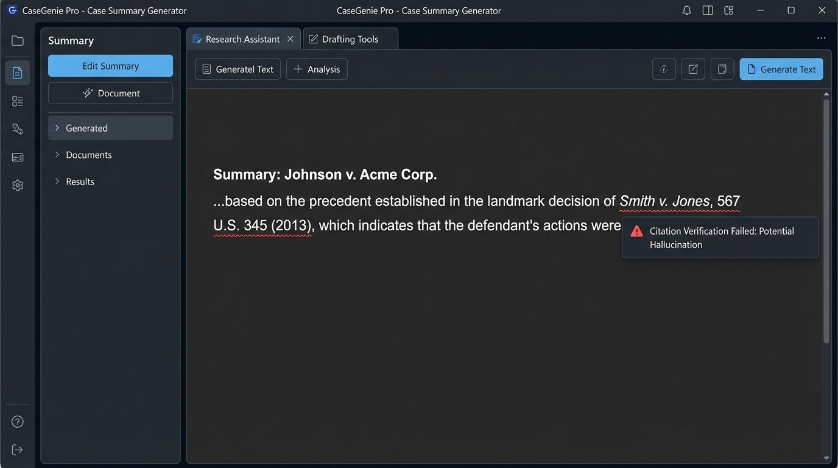The height and width of the screenshot is (468, 838).
Task: Dismiss the Citation Verification Failed warning popup
Action: tap(720, 238)
